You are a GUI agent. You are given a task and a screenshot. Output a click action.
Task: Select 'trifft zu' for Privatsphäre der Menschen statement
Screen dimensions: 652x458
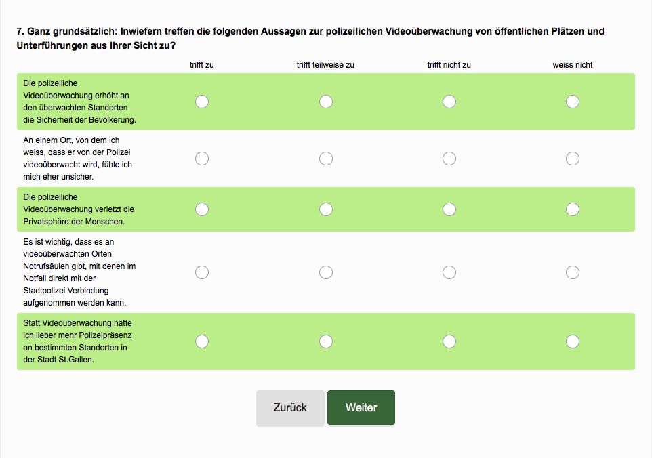(202, 209)
